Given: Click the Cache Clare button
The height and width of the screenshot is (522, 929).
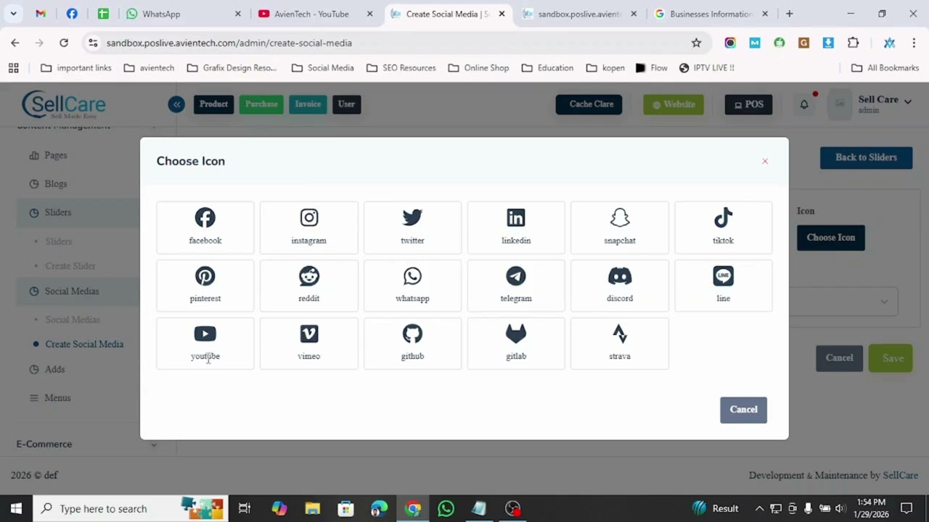Looking at the screenshot, I should pyautogui.click(x=589, y=104).
